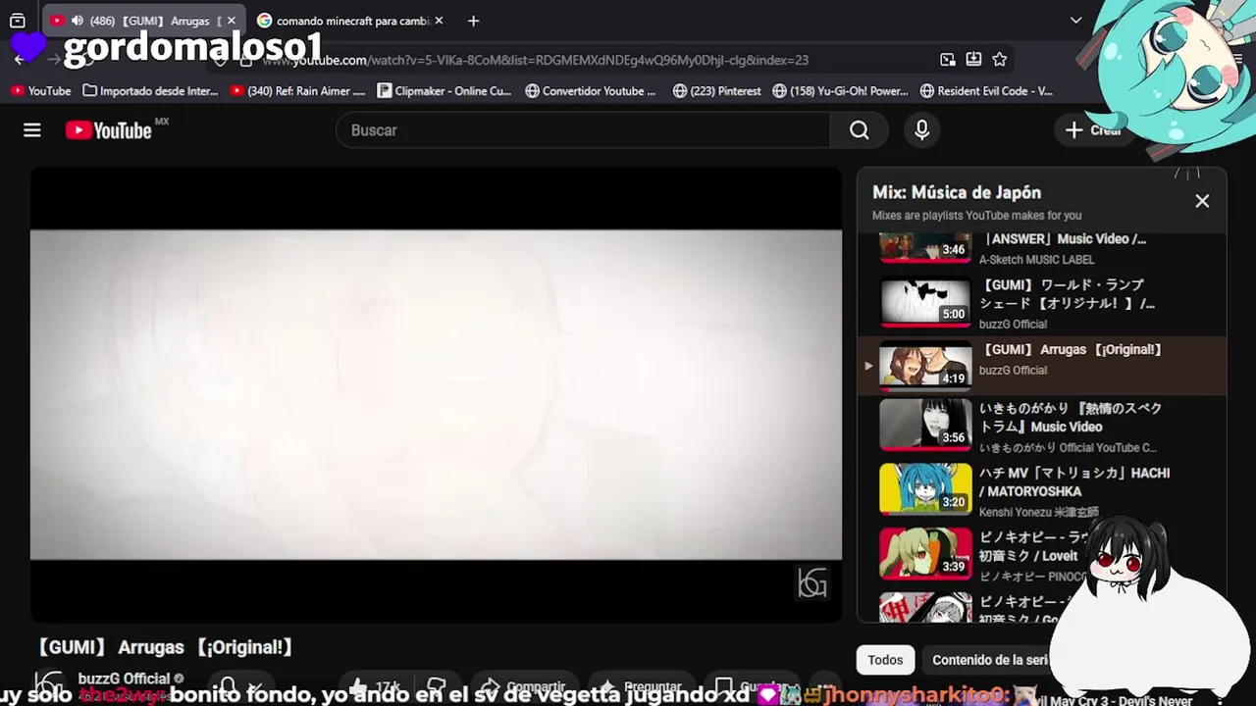Open the Ref: Rain Aimer bookmark

pyautogui.click(x=297, y=91)
